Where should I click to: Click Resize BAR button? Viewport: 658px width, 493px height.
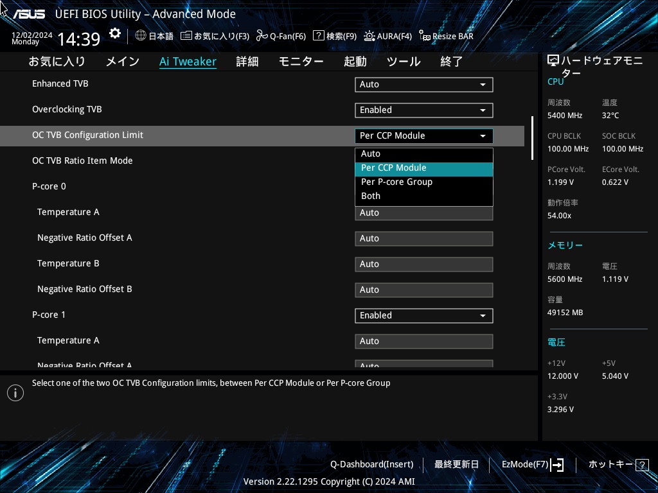click(446, 36)
